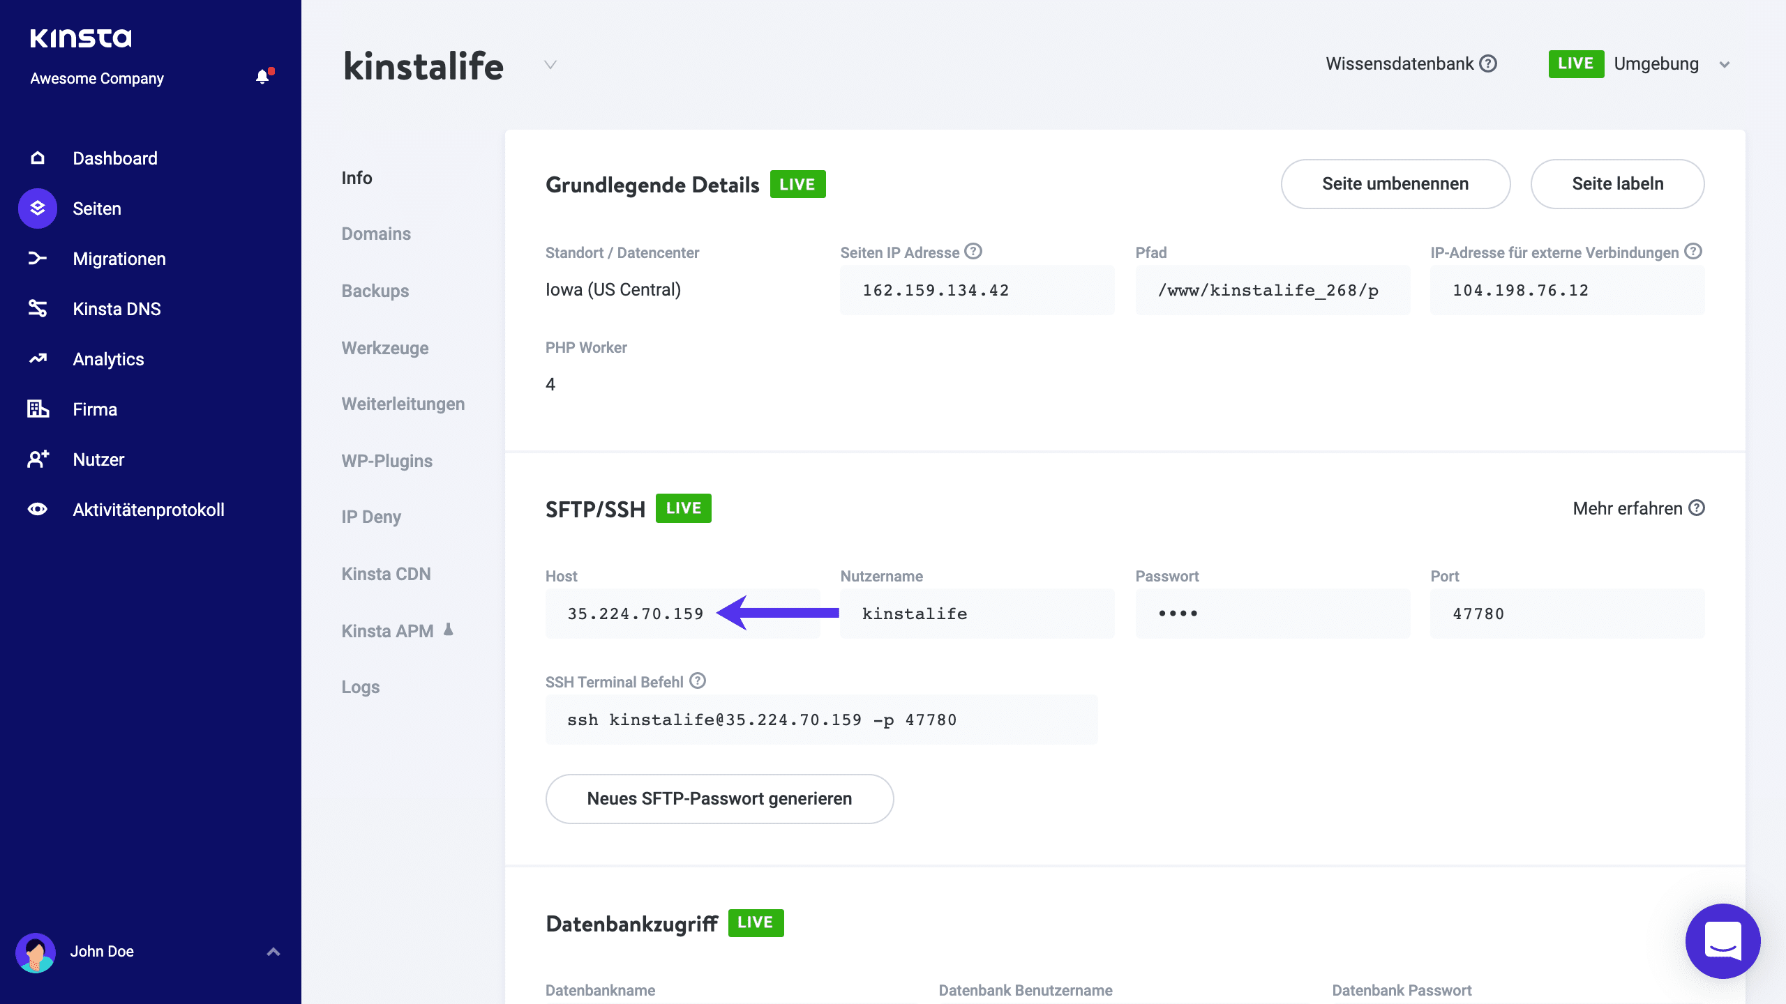Open the Nutzer section
The width and height of the screenshot is (1786, 1004).
pos(98,459)
